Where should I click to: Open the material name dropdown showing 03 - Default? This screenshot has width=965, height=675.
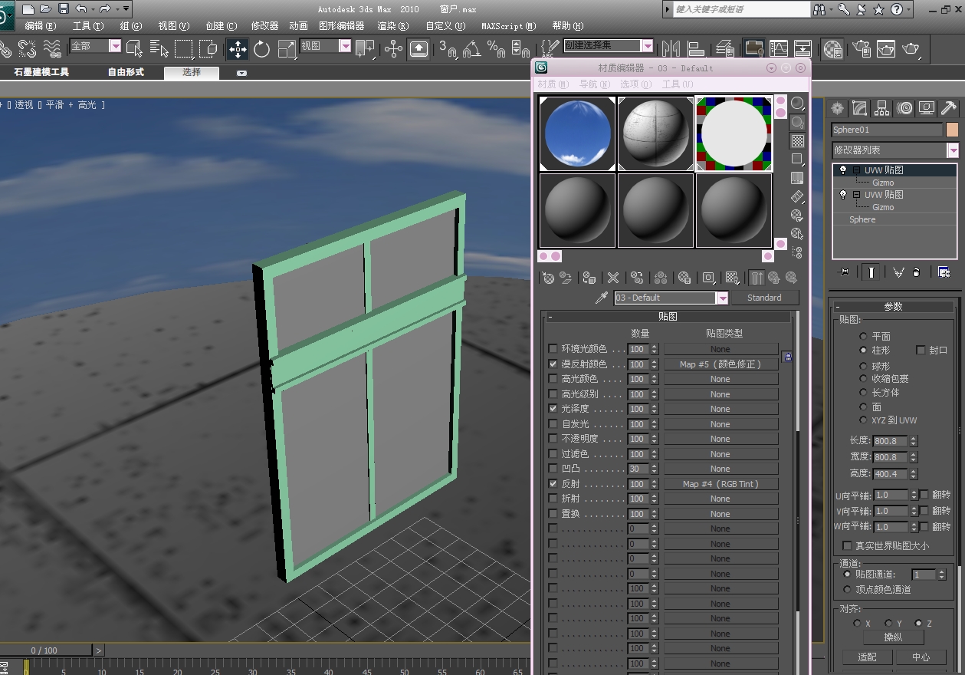(723, 298)
